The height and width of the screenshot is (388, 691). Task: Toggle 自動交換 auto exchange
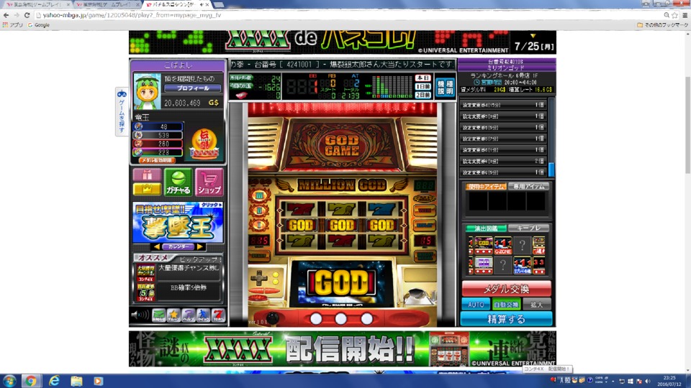506,305
